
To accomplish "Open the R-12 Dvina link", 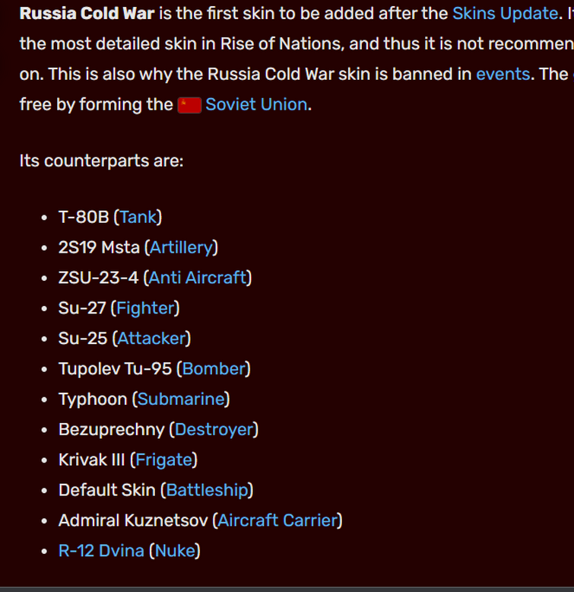I will tap(101, 551).
